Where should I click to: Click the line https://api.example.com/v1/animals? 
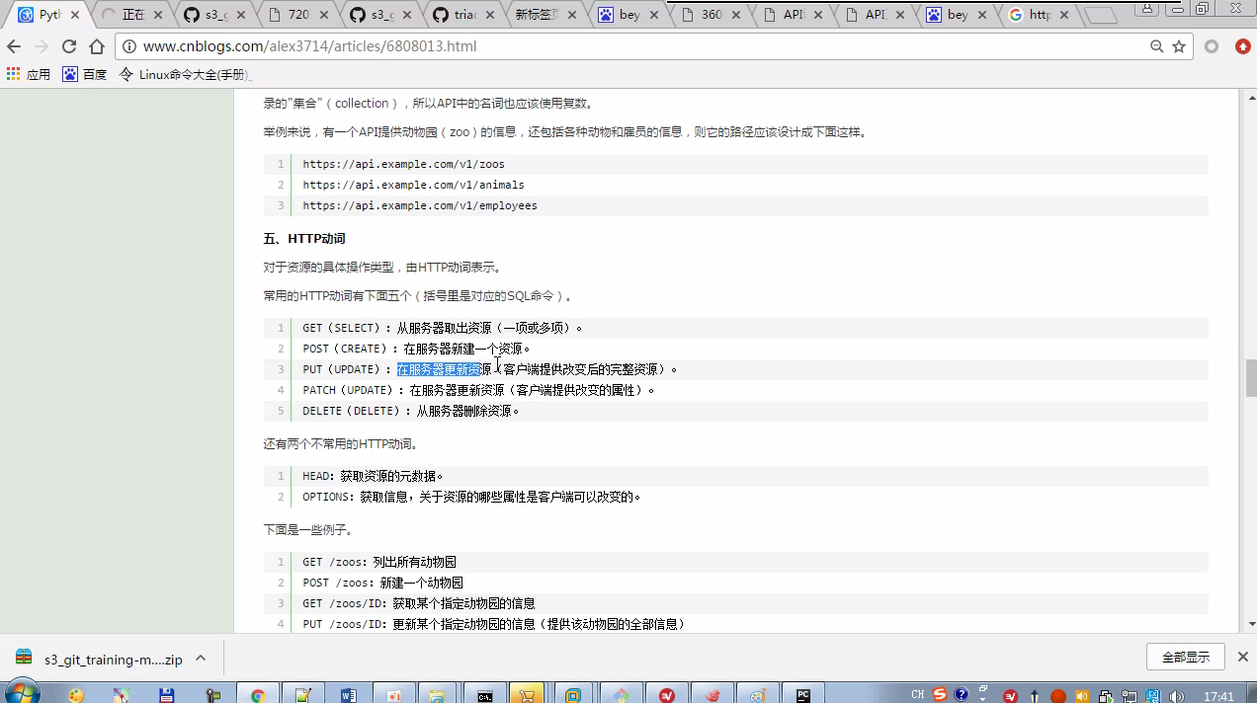413,185
